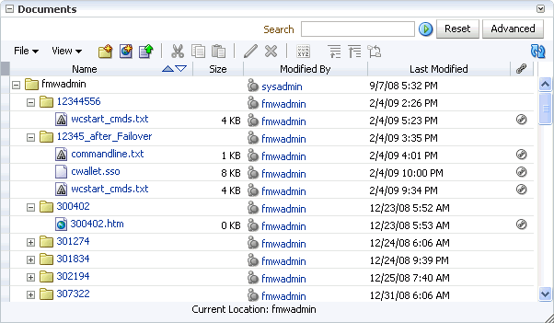Click link icon for cwallet.sso

tap(522, 172)
